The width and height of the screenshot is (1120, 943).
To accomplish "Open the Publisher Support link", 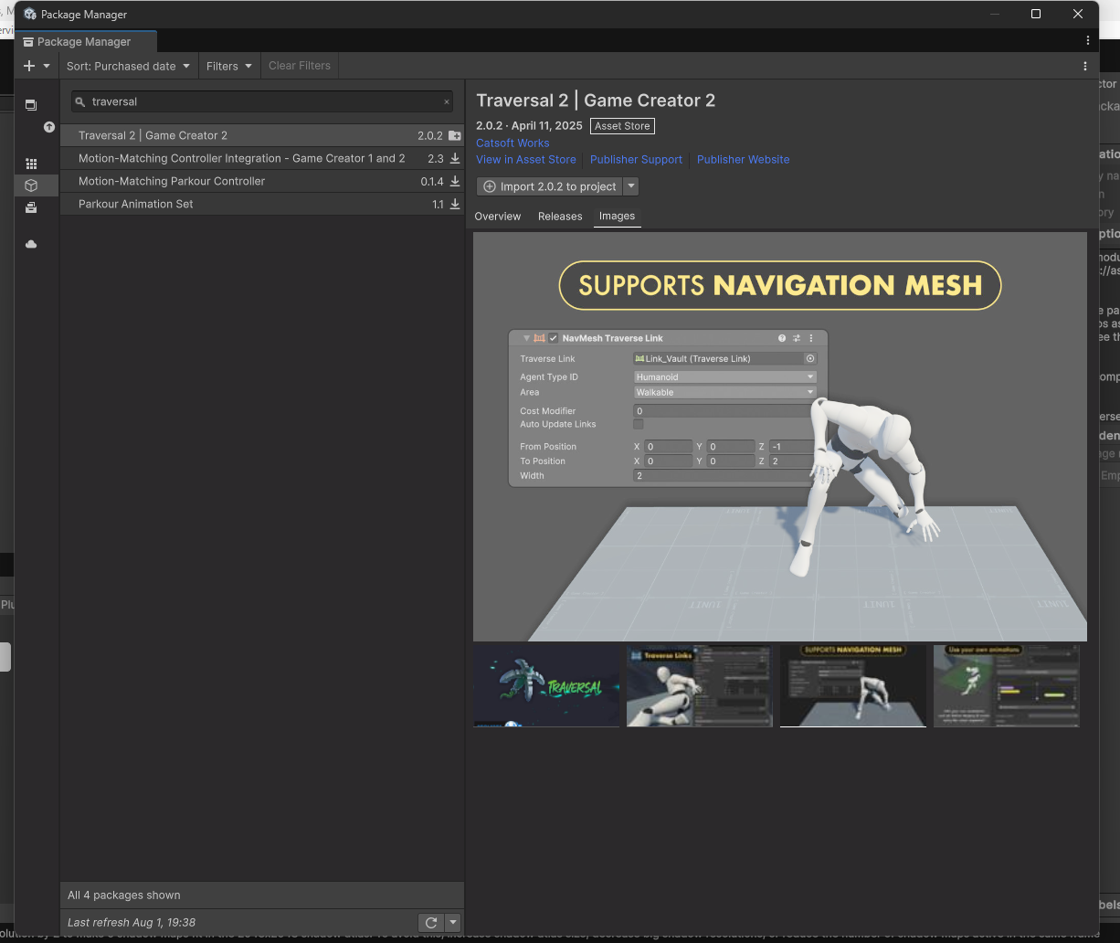I will pos(636,159).
